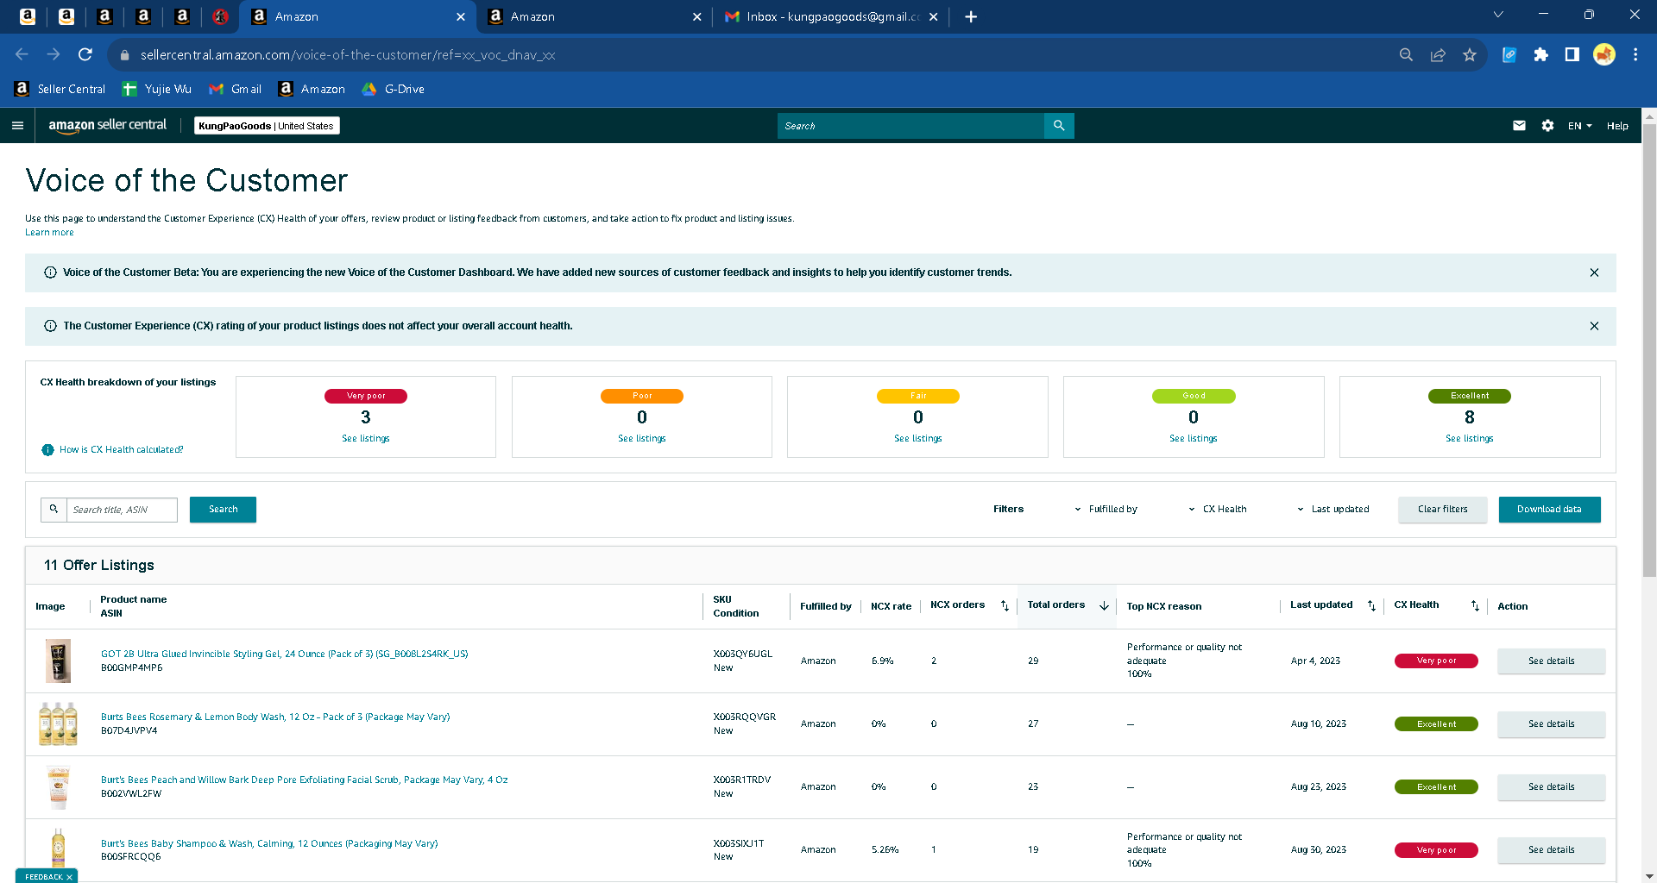
Task: Click How is CX Health calculated link
Action: (x=121, y=450)
